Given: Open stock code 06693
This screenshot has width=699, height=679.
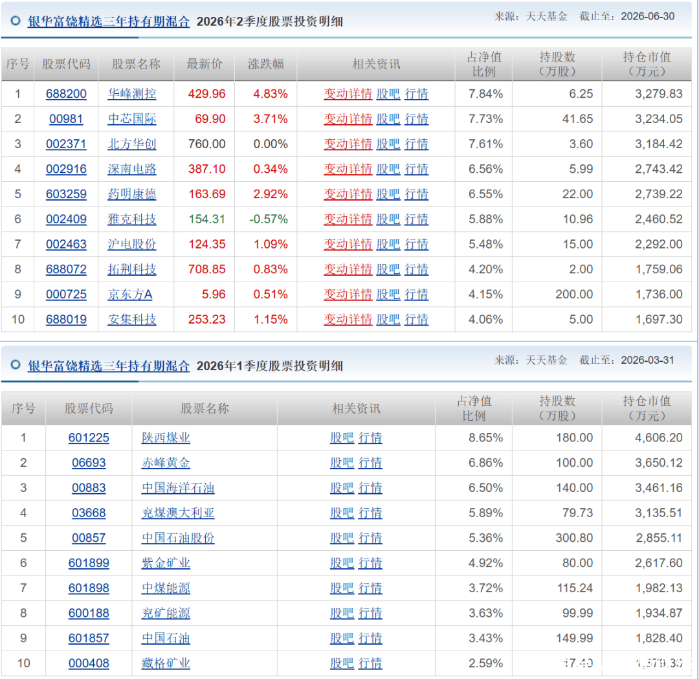Looking at the screenshot, I should 89,463.
